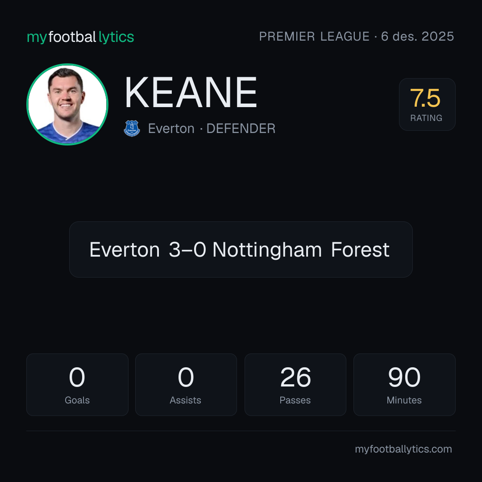Select the 7.5 rating badge

(427, 104)
